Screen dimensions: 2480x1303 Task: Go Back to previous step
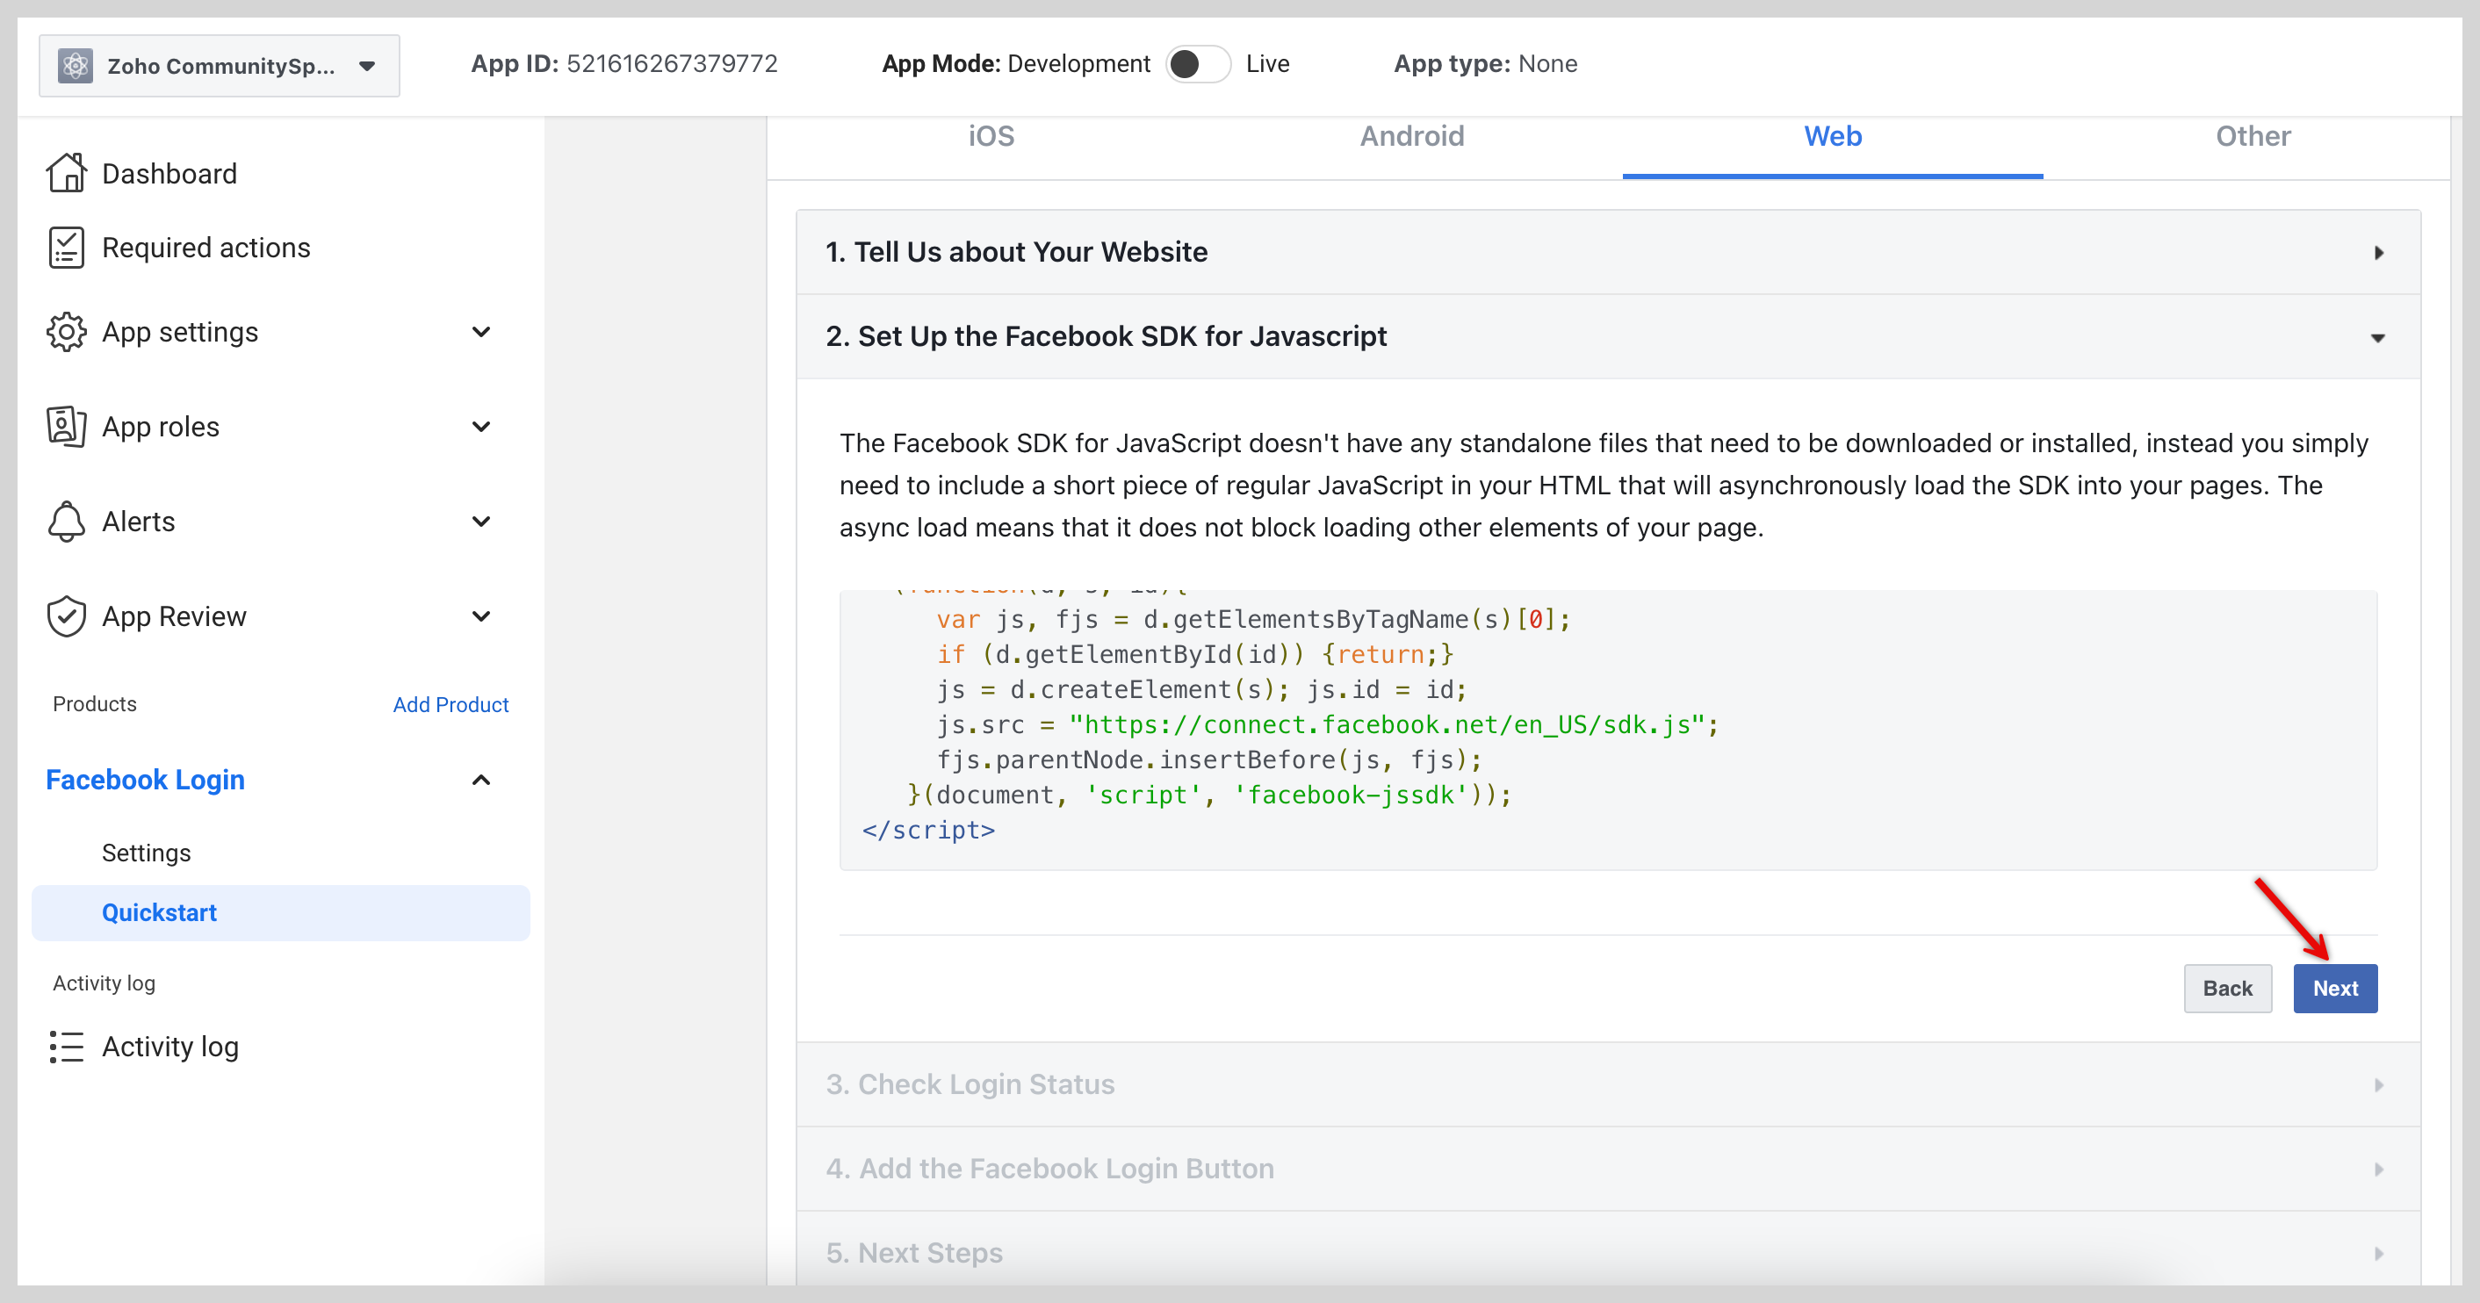pos(2227,989)
